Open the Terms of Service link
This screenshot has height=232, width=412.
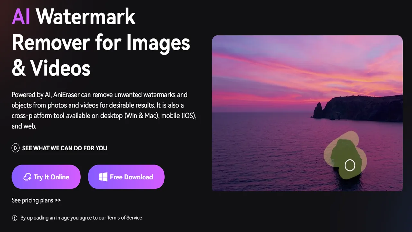(x=125, y=218)
